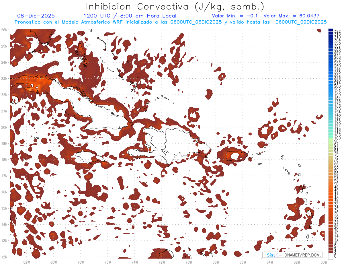The height and width of the screenshot is (266, 344).
Task: Click the 18N latitude label
Action: click(x=4, y=160)
